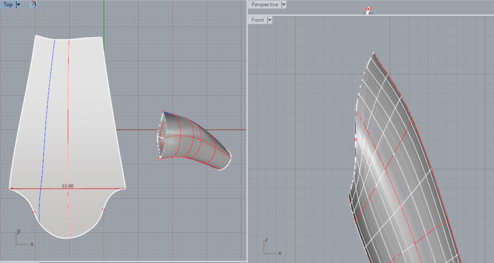Open the Top viewport dropdown arrow
This screenshot has width=494, height=263.
pos(19,5)
